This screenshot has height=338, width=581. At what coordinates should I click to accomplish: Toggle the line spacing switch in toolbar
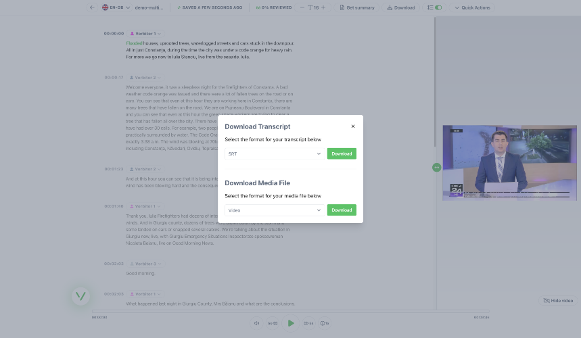tap(438, 7)
